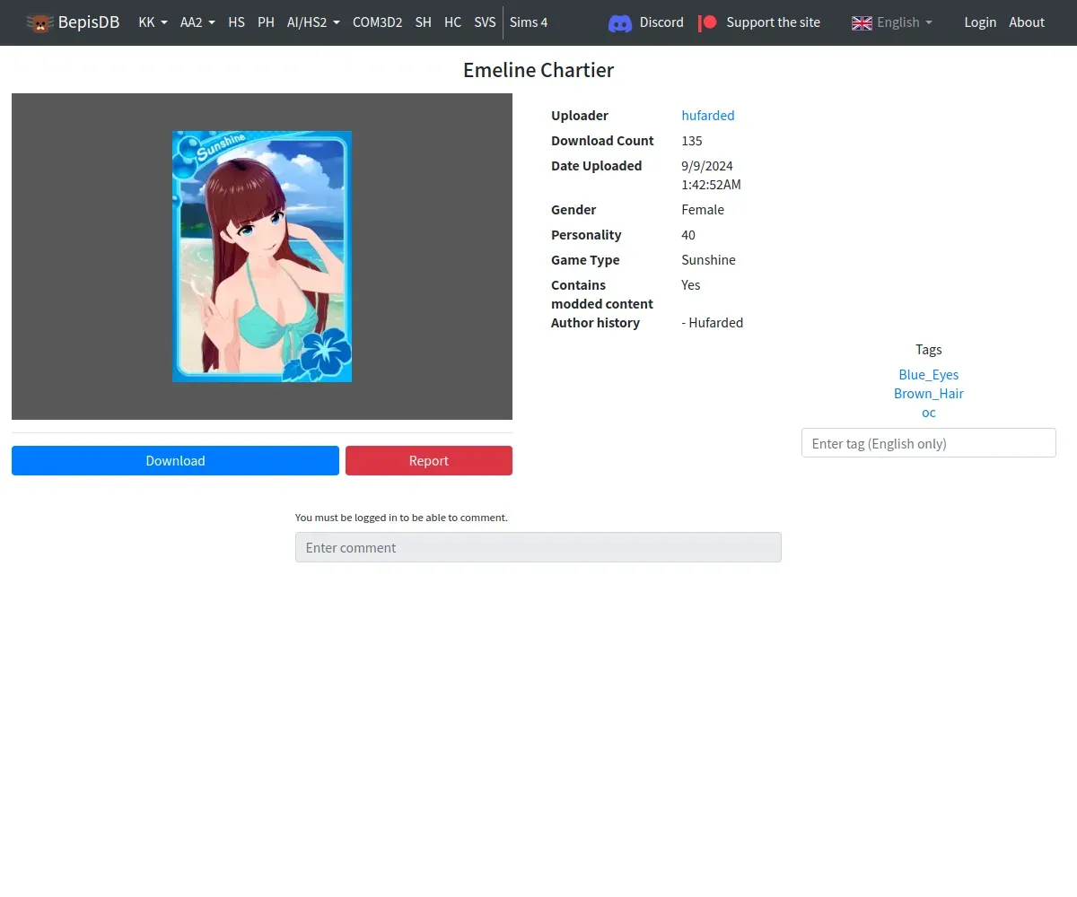Click the Contains modded content label

click(x=602, y=294)
